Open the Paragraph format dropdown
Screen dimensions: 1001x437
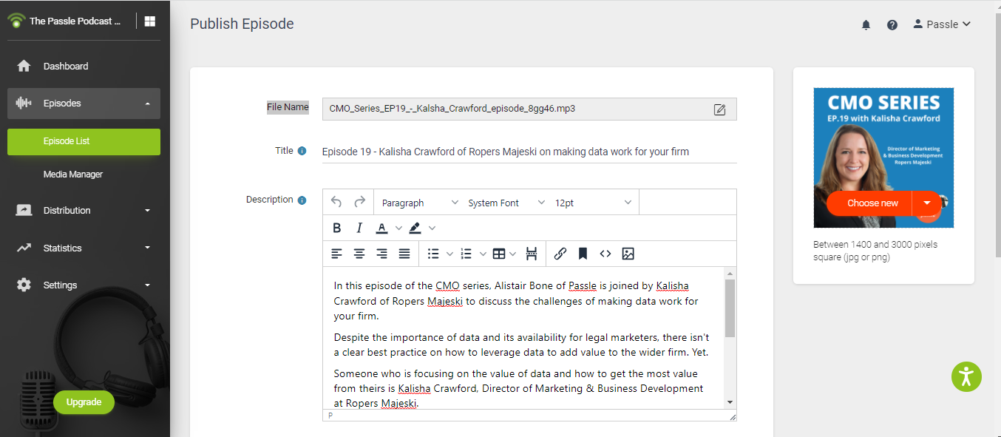(420, 203)
